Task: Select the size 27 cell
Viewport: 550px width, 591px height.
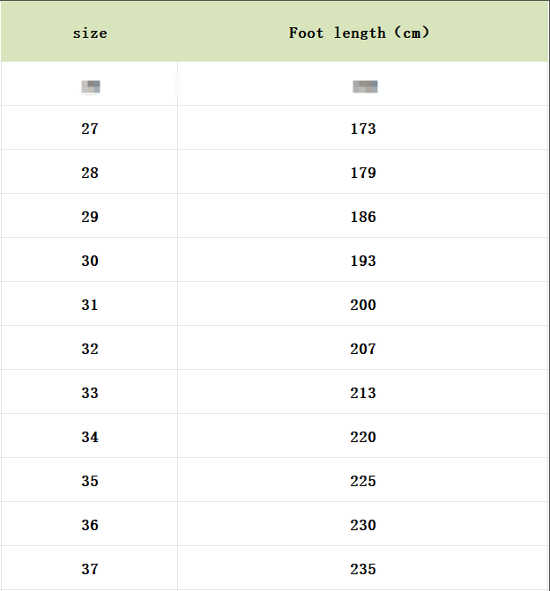Action: tap(90, 129)
